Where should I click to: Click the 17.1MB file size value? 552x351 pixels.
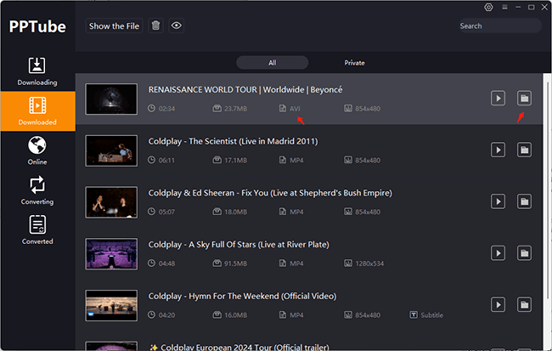[x=235, y=161]
